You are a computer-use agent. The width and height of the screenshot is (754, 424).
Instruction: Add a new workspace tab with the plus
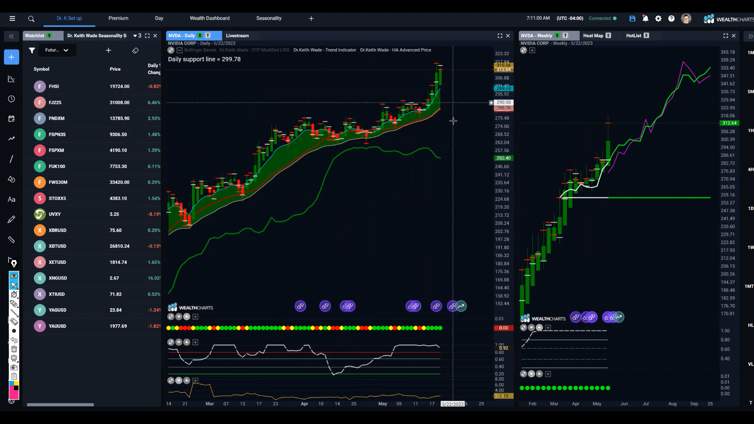pos(311,18)
